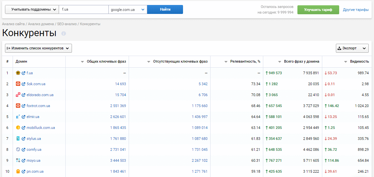
Task: Click total phrases value 7 935 891
Action: tap(311, 73)
